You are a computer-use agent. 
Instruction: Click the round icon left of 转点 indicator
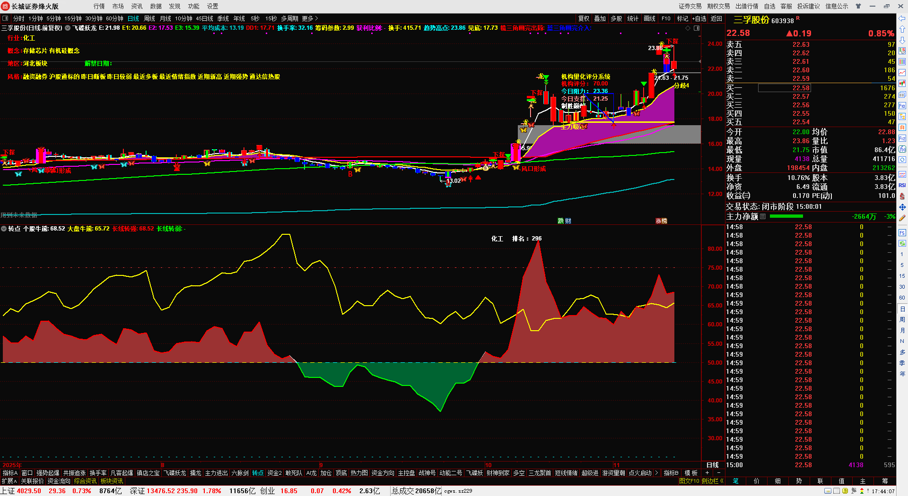coord(4,229)
